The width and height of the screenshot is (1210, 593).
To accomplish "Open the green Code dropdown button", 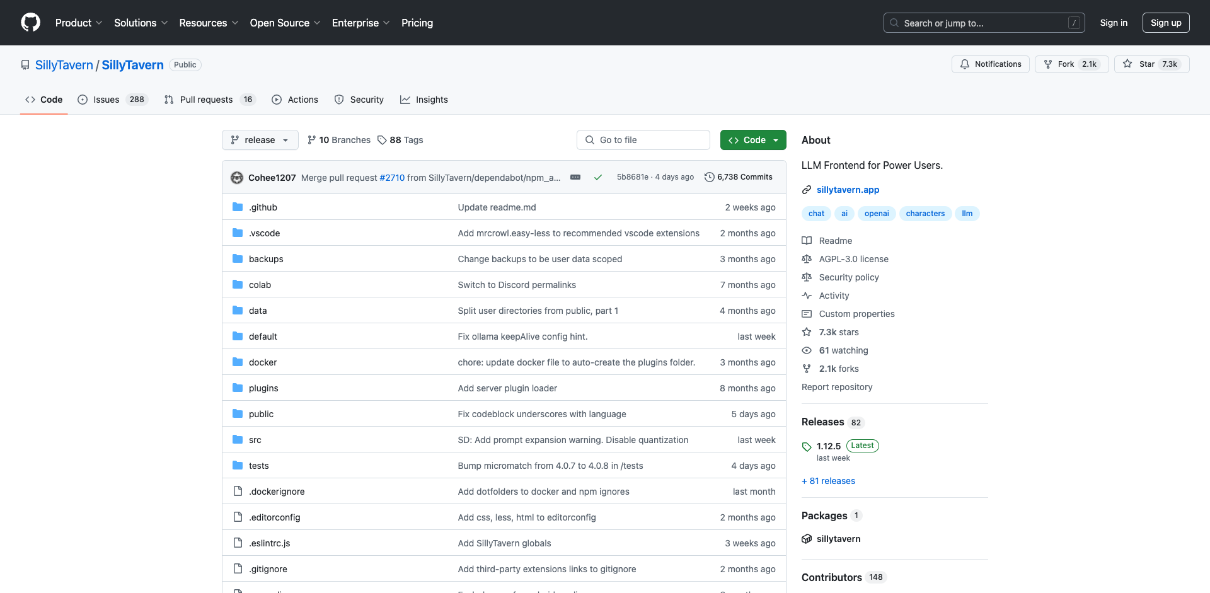I will [753, 140].
